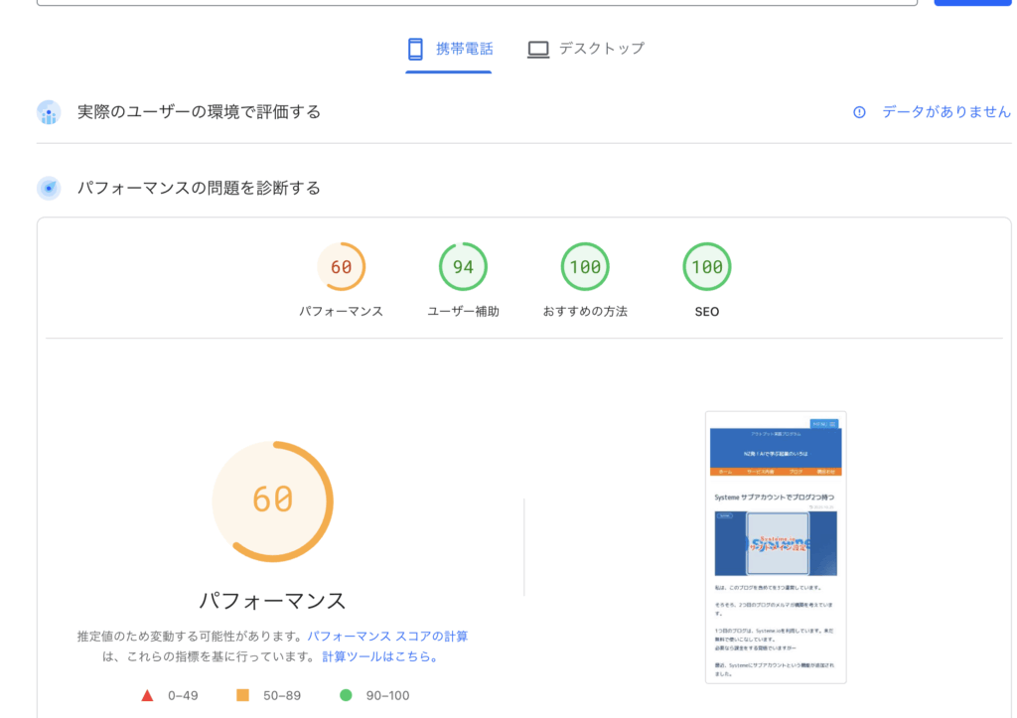Click the page screenshot thumbnail
1017x718 pixels.
coord(776,546)
